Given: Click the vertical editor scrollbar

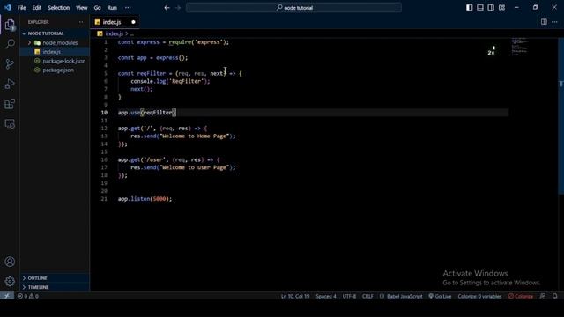Looking at the screenshot, I should tap(560, 115).
